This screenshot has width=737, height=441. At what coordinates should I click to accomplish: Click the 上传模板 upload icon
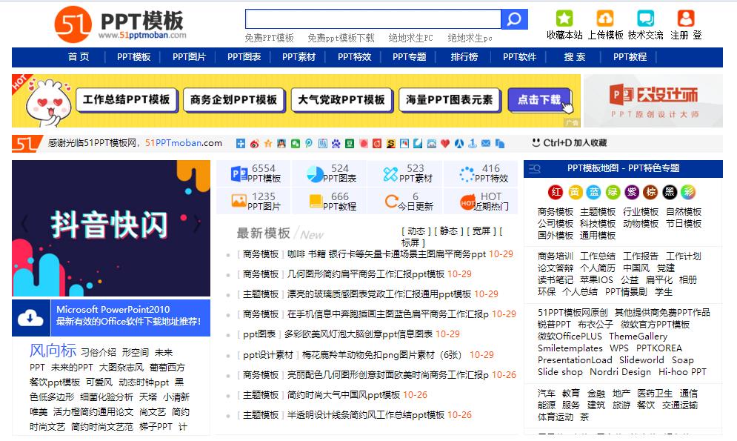click(605, 16)
